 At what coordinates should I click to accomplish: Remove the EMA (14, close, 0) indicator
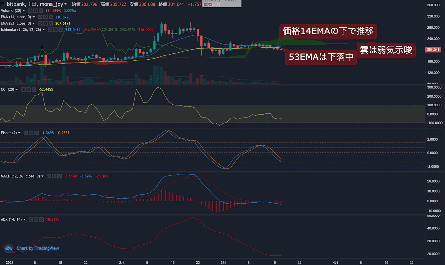[x=51, y=17]
